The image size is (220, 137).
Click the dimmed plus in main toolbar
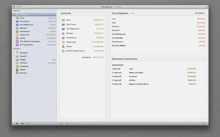tap(61, 124)
